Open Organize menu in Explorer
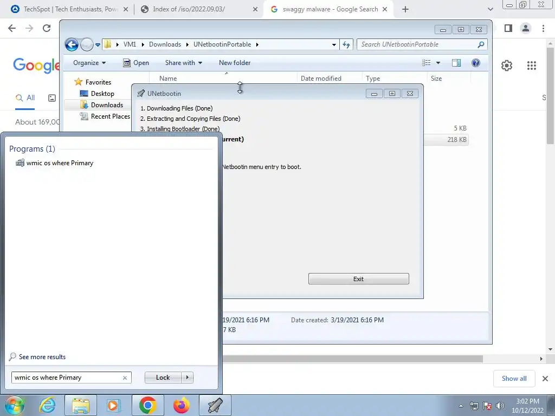Screen dimensions: 555x416 [x=89, y=63]
